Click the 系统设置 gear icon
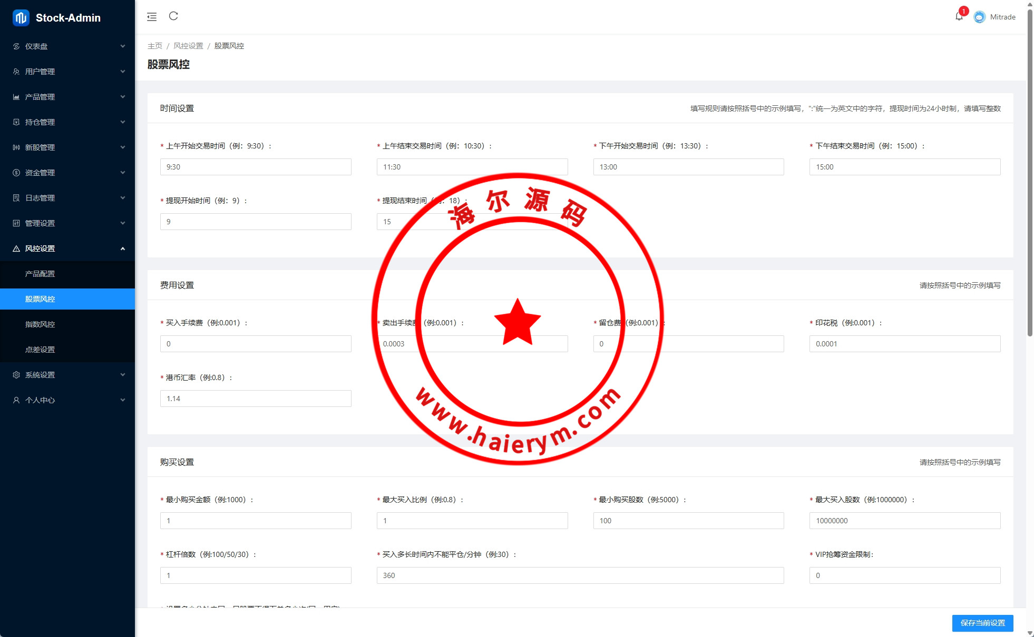 point(16,375)
